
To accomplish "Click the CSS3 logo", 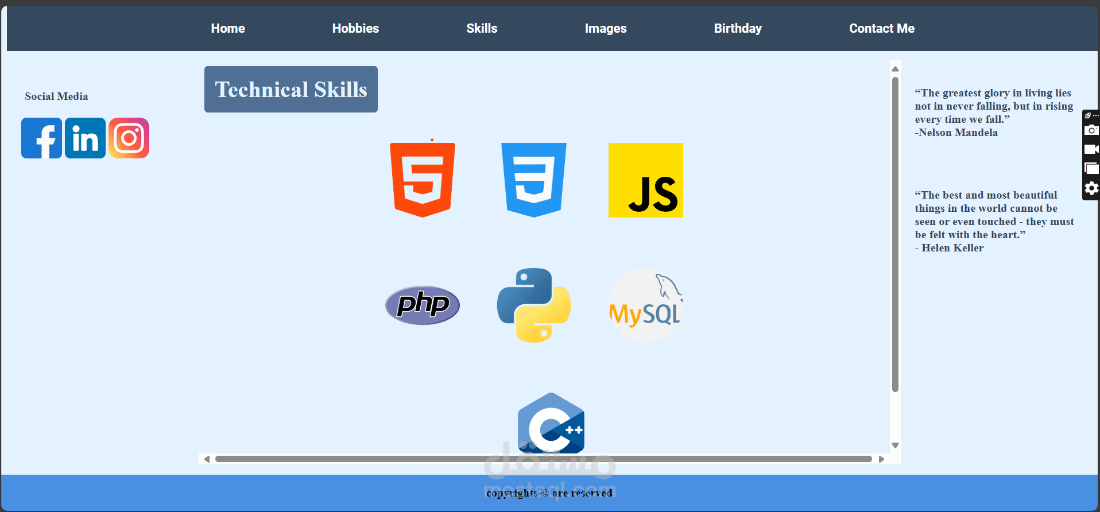I will click(x=534, y=180).
